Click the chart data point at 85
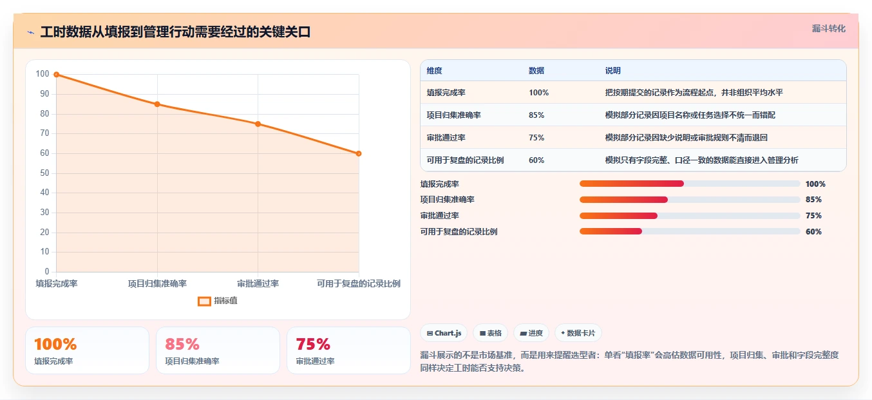 coord(157,104)
